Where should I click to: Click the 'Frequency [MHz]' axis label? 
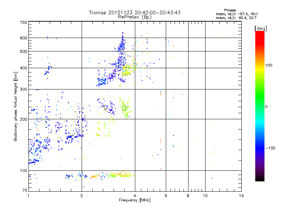pyautogui.click(x=135, y=200)
